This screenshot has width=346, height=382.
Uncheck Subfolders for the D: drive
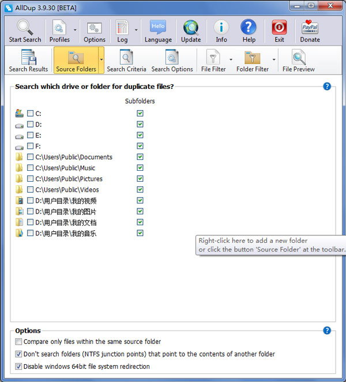coord(140,124)
